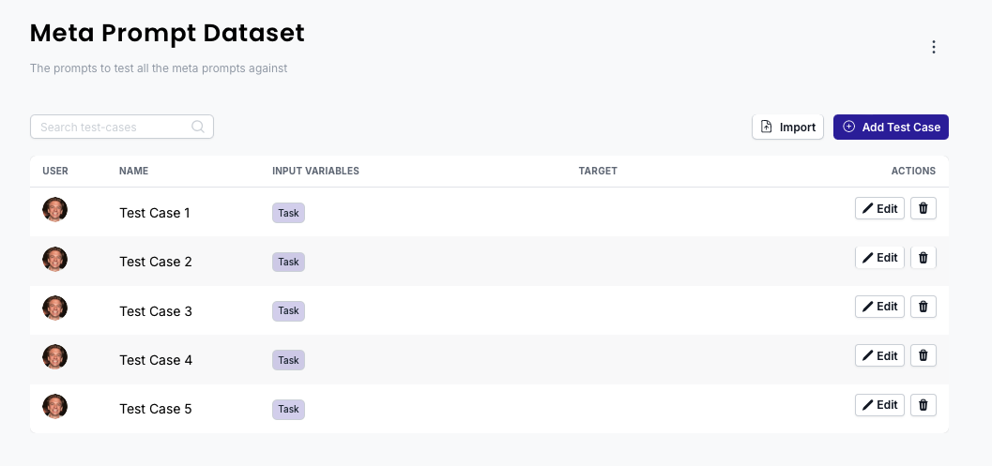Click user avatar in Test Case 5 row

click(x=55, y=406)
